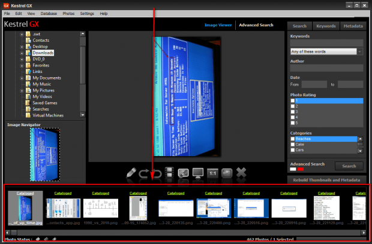Set zoom to actual size 1:1
This screenshot has width=372, height=244.
click(x=212, y=172)
